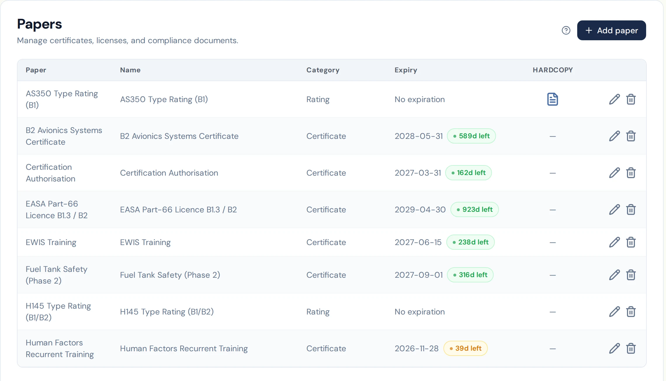Click name cell H145 Type Rating (B1/B2)
The width and height of the screenshot is (666, 381).
tap(167, 312)
